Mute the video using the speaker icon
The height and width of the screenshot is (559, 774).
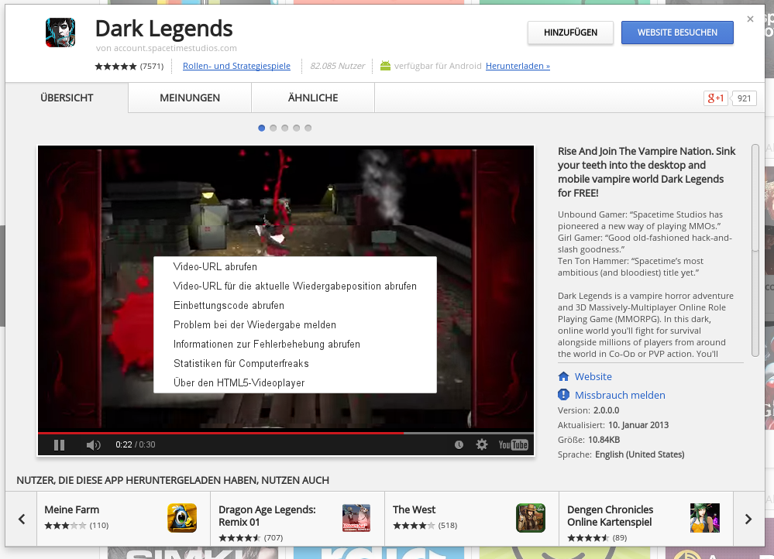(93, 445)
